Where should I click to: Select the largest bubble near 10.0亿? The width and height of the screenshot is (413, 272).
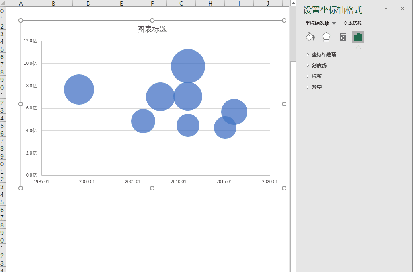(x=188, y=66)
